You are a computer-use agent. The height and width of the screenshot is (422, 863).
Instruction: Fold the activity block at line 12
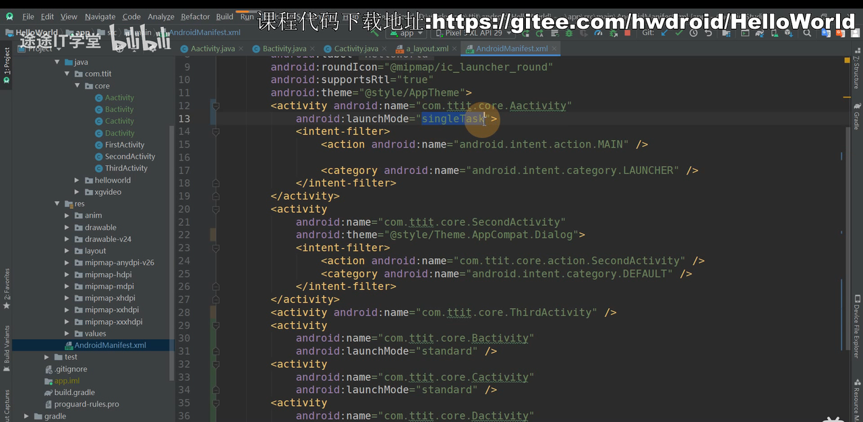(216, 106)
